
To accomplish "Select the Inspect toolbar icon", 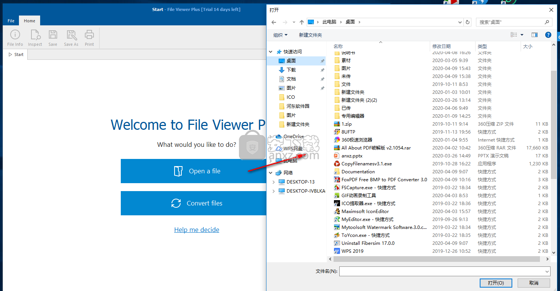I will [35, 38].
